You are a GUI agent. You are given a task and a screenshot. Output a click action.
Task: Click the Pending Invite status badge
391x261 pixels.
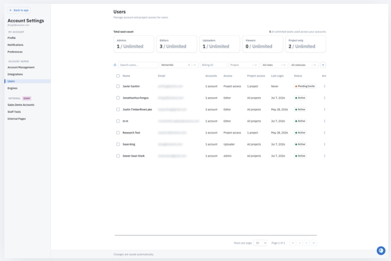(x=305, y=86)
